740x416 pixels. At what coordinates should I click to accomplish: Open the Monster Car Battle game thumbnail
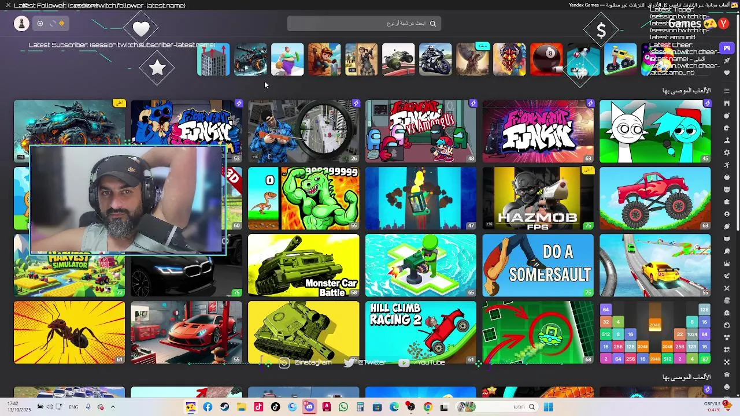(304, 265)
